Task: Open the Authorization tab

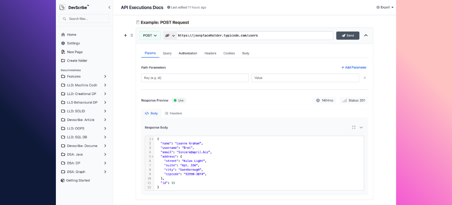Action: point(188,53)
